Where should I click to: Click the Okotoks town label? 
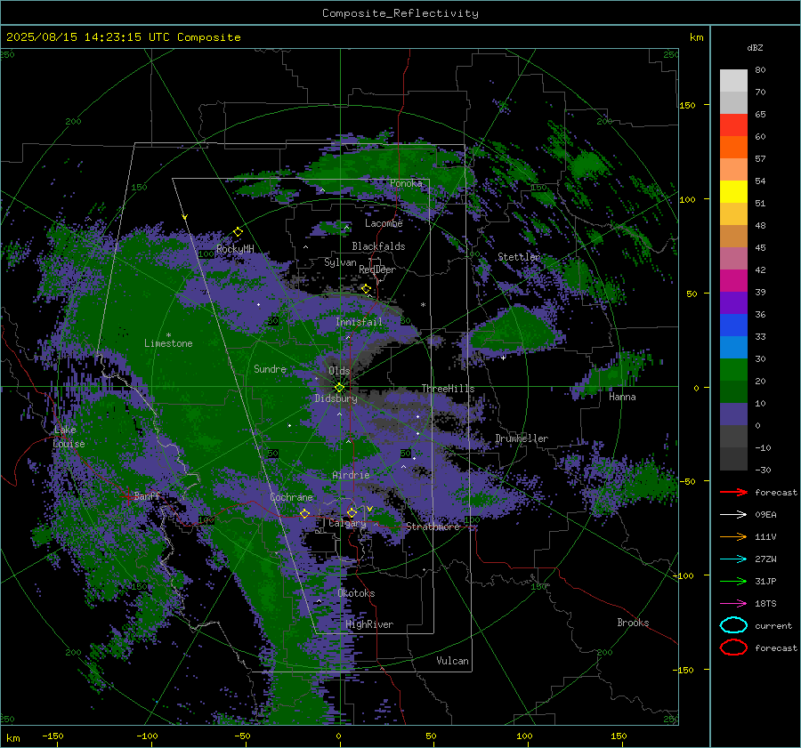356,593
